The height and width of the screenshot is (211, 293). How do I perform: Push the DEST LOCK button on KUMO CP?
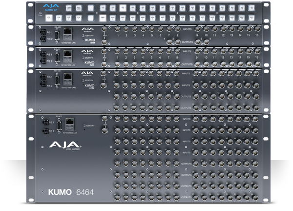[x=79, y=8]
